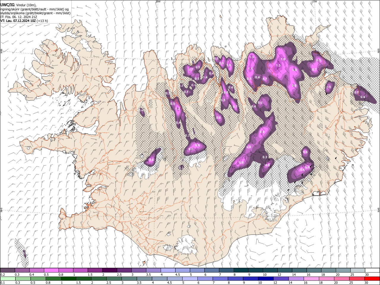This screenshot has height=285, width=380.
Task: Select the dusky purple swatch starting at 0.2
Action: click(7, 270)
